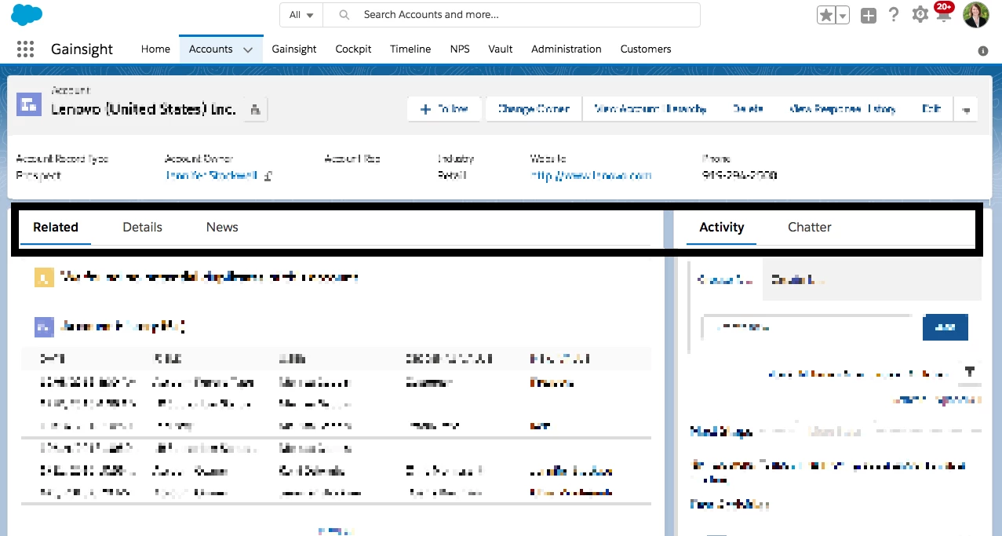The width and height of the screenshot is (1002, 536).
Task: Open the user profile avatar
Action: [976, 15]
